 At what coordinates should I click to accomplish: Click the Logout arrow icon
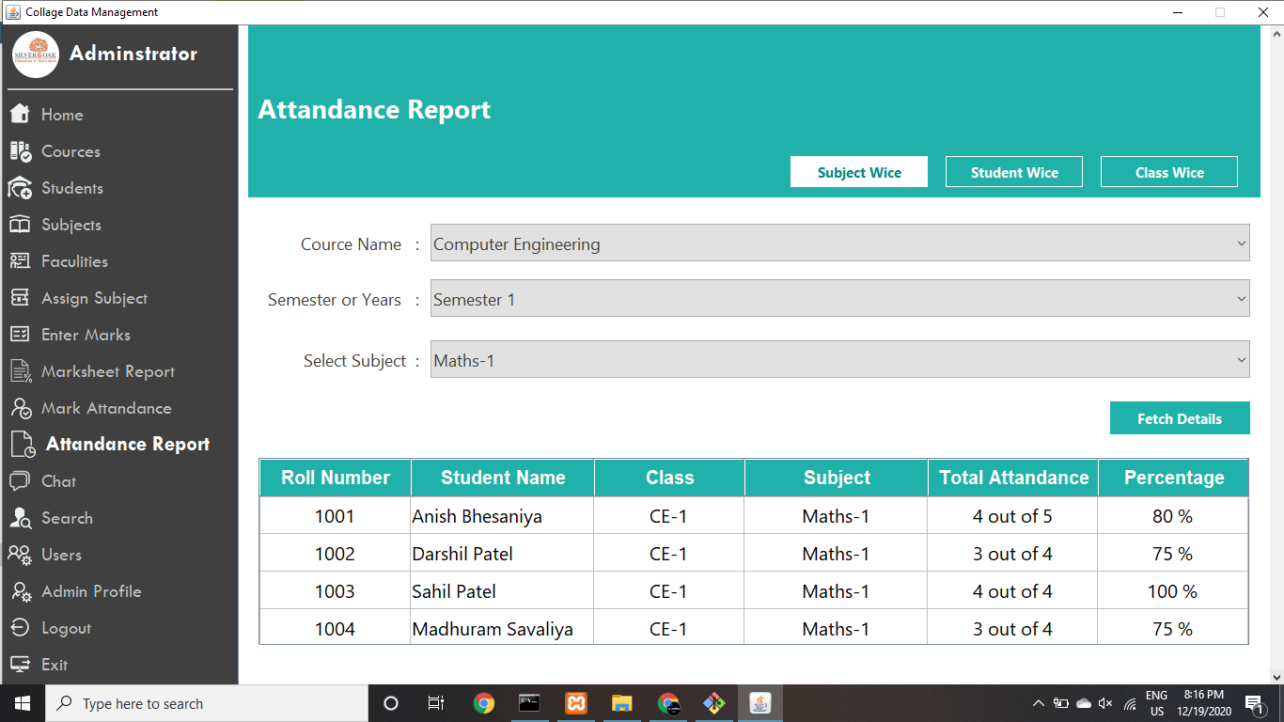click(21, 628)
